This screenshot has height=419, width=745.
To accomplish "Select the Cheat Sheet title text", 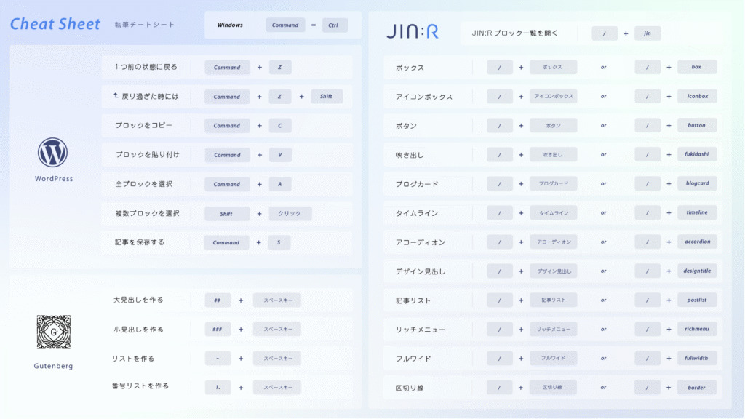I will 55,24.
